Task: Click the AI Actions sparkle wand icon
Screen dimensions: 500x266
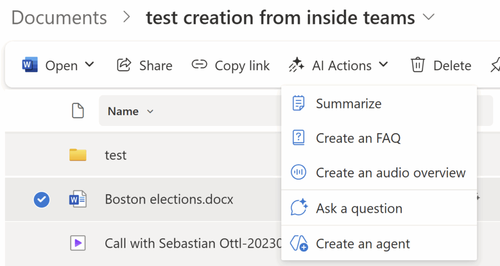Action: click(x=296, y=65)
